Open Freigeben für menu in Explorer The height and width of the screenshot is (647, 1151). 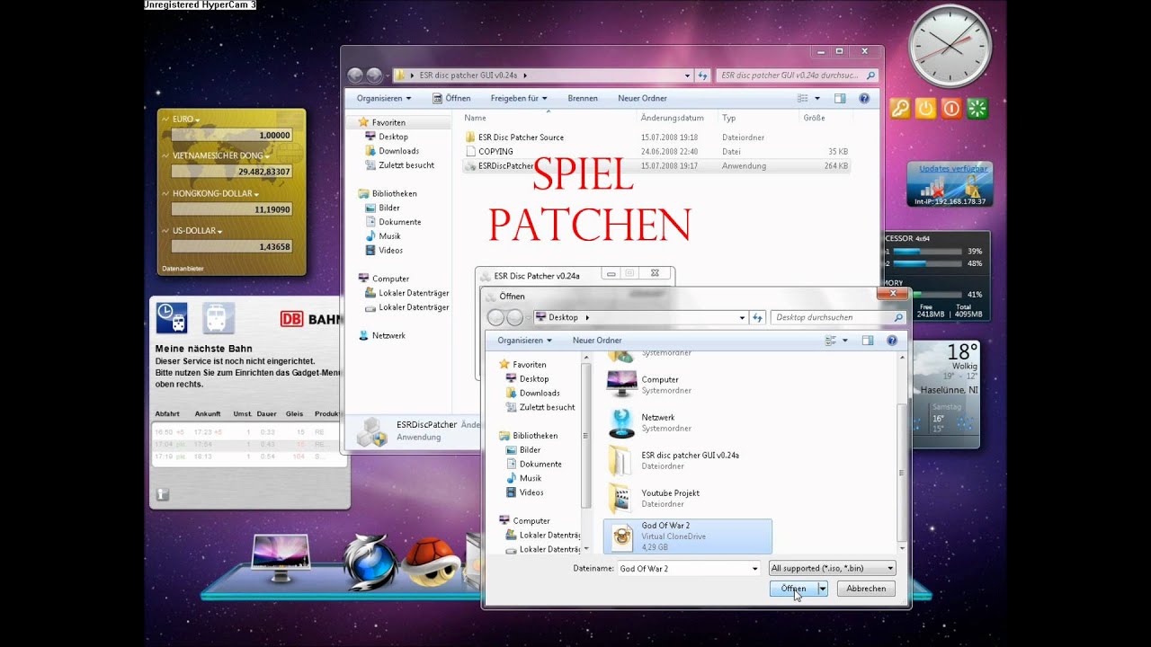(519, 98)
